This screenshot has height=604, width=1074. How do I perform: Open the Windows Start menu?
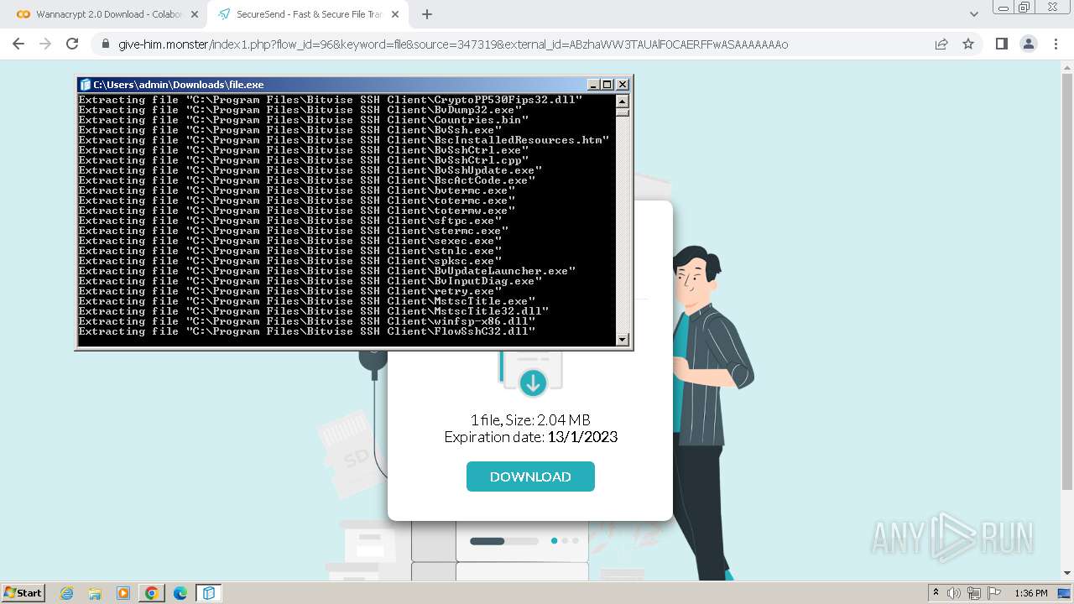23,592
